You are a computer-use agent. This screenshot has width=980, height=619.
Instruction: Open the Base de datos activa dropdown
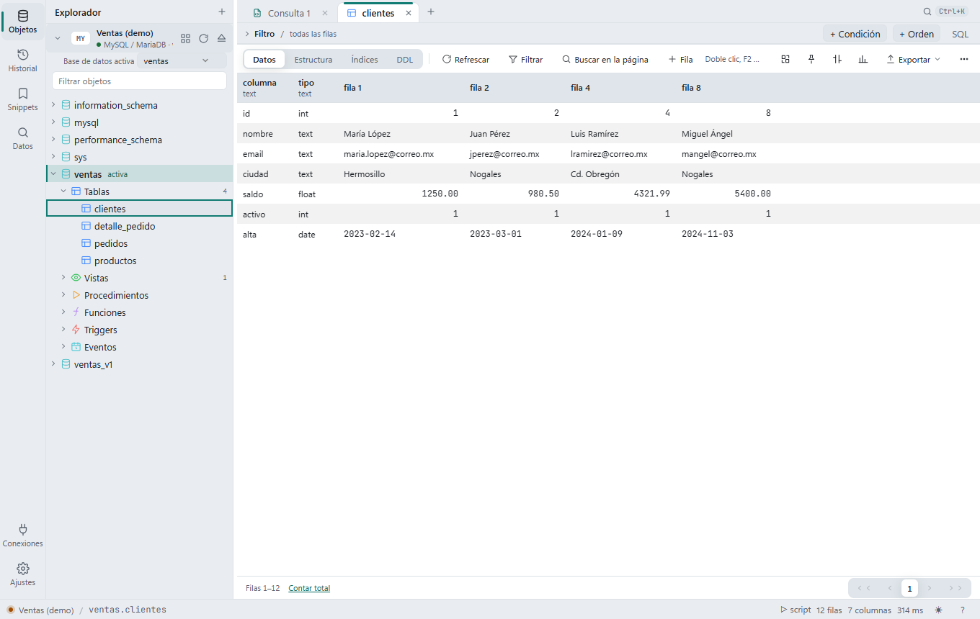point(182,61)
